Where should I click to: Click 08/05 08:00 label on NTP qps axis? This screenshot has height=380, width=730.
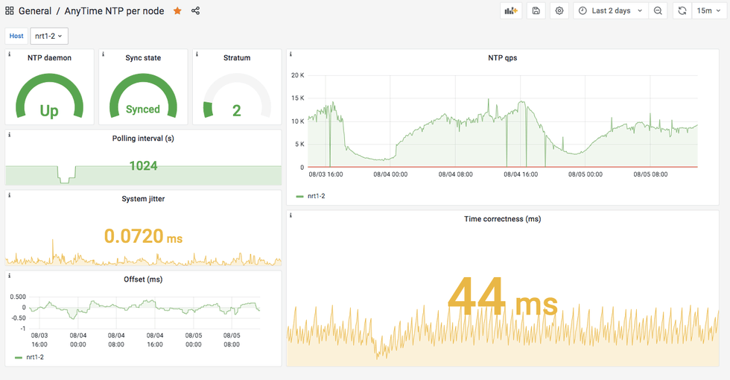[x=650, y=174]
